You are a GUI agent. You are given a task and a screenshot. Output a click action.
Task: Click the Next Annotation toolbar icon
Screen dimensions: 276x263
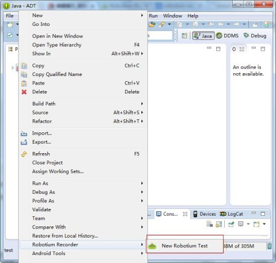pyautogui.click(x=179, y=24)
